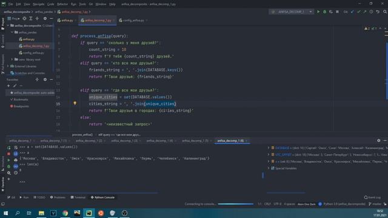Click the green Execute play icon in console
388x218 pixels.
coord(8,160)
